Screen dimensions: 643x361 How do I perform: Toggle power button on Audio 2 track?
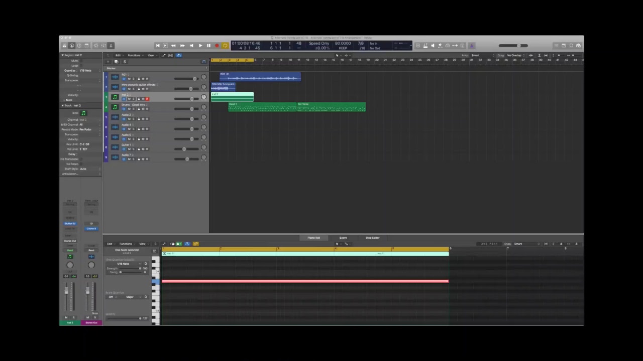(x=124, y=119)
